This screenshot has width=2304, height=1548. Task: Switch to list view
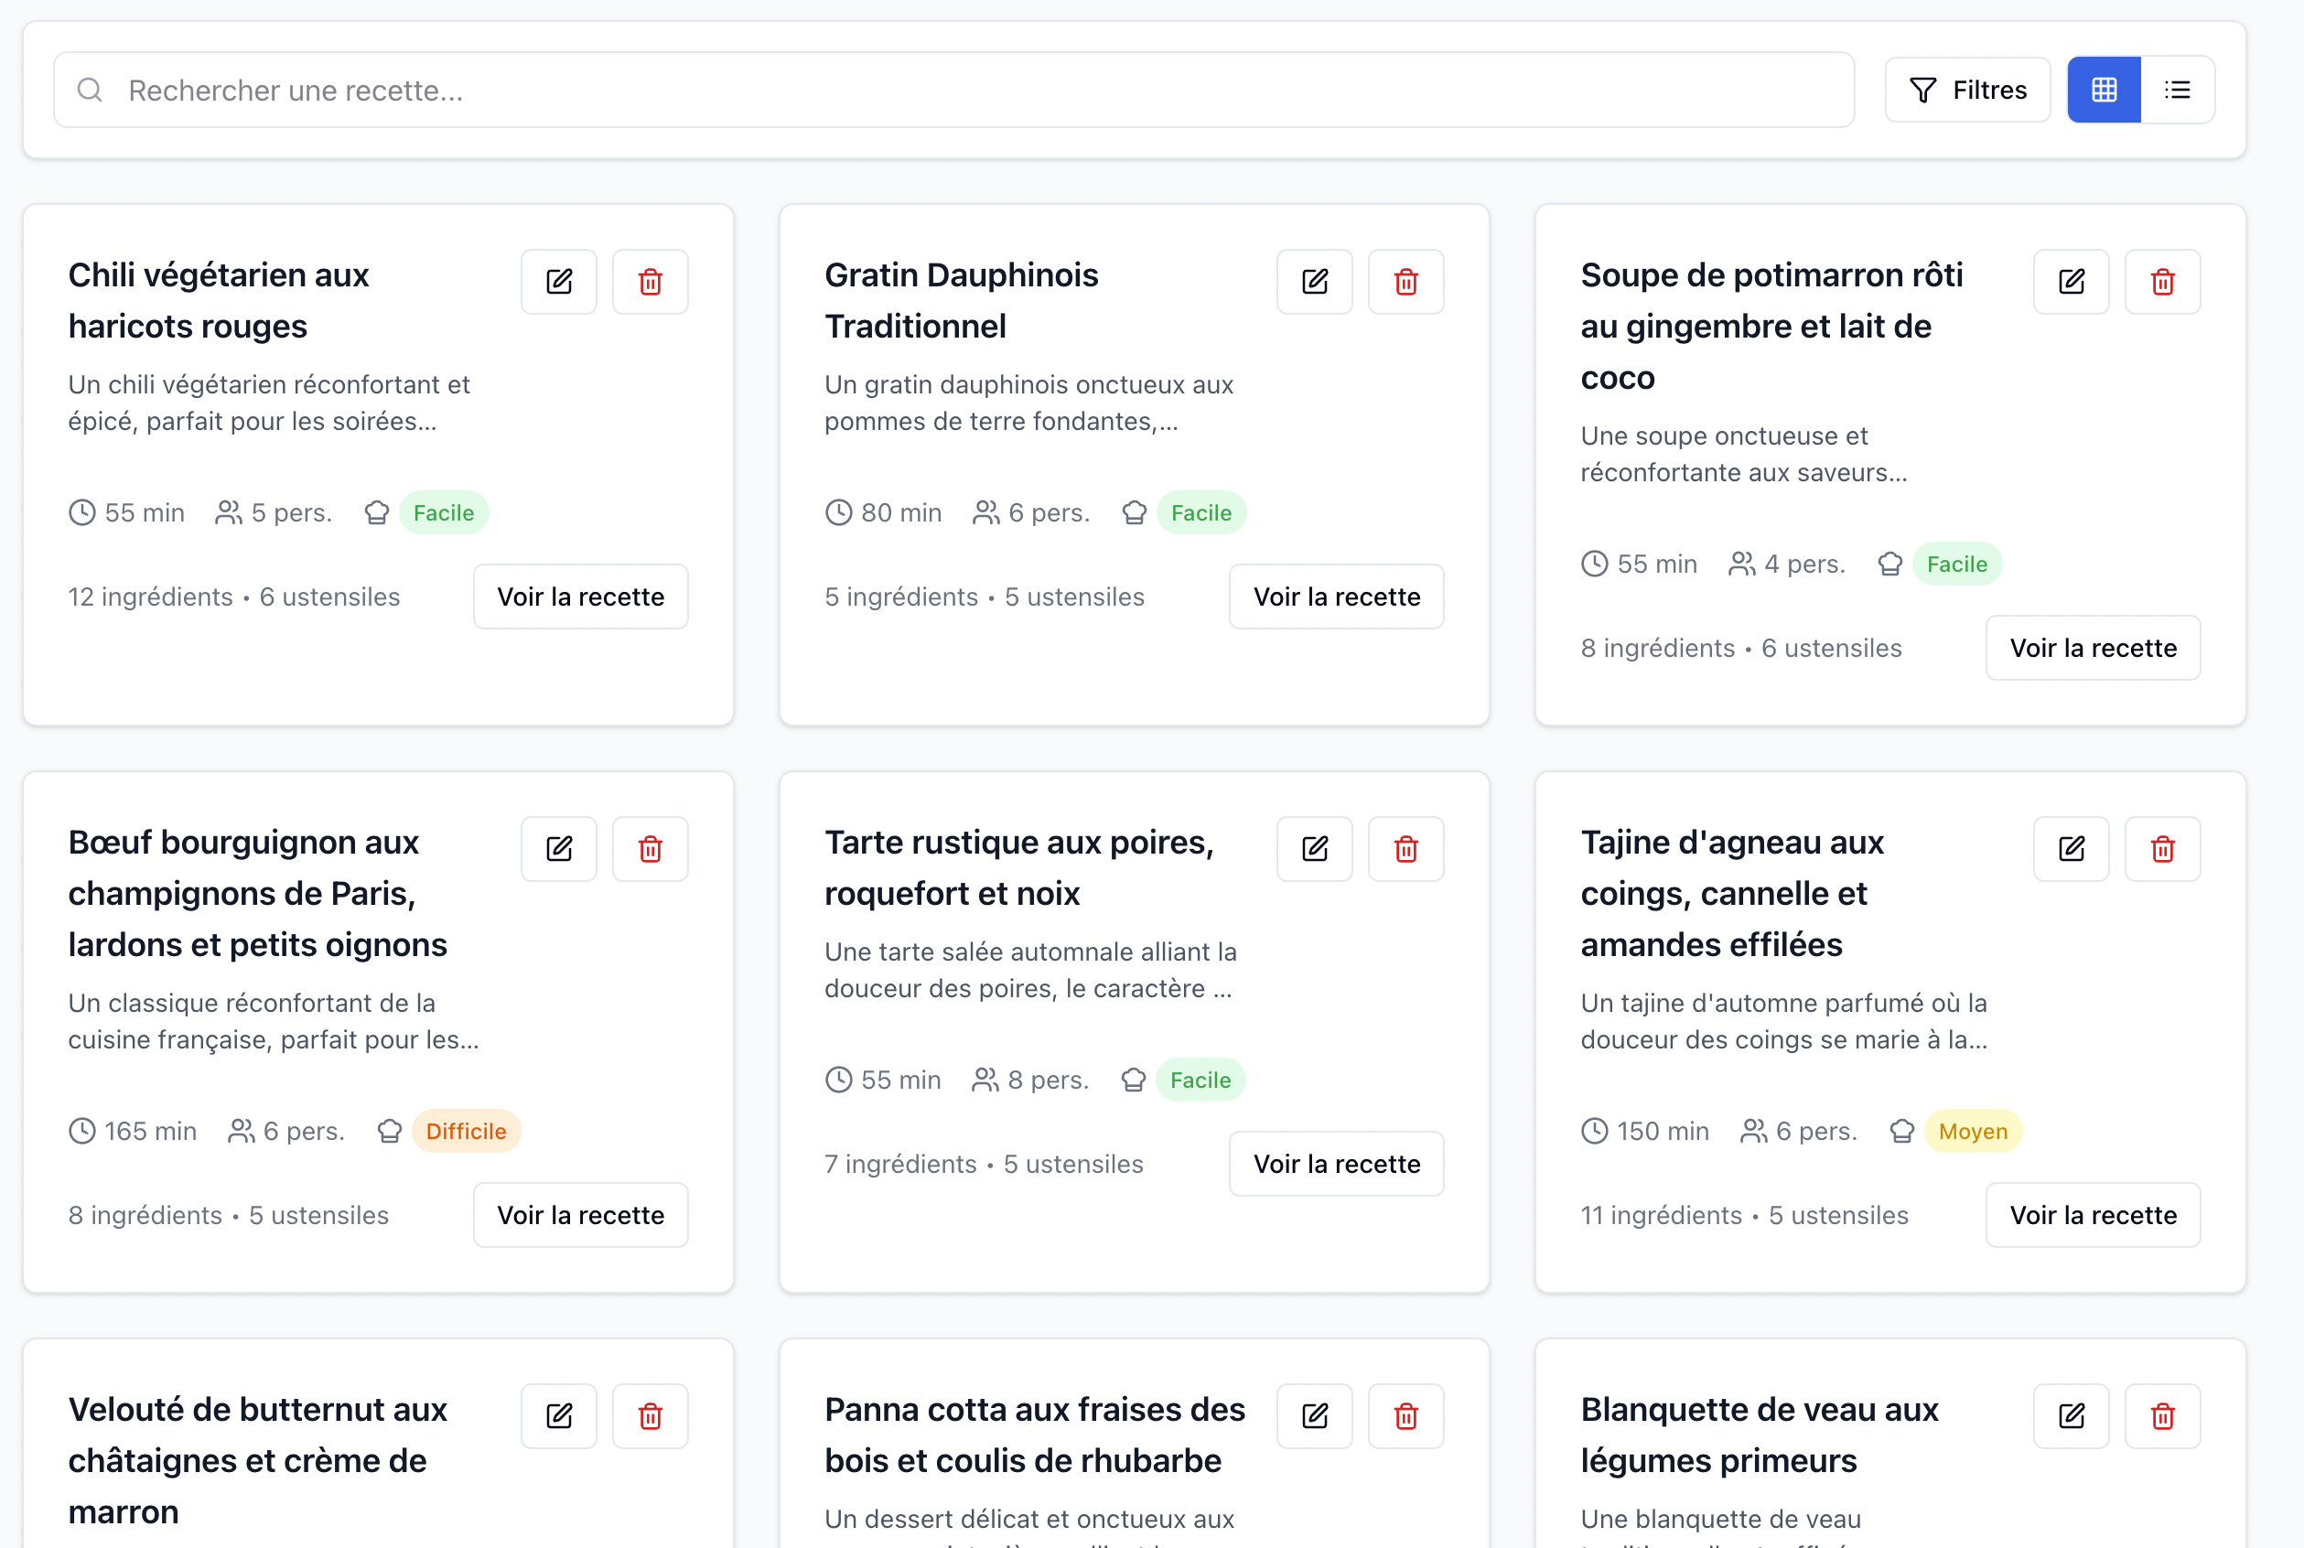click(x=2178, y=90)
